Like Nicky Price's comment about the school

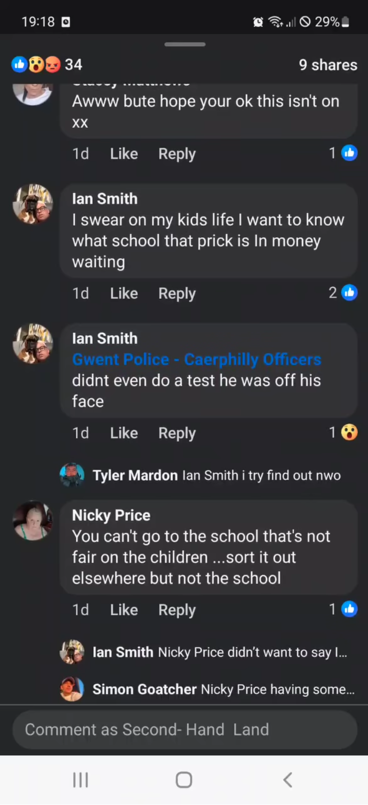click(124, 610)
